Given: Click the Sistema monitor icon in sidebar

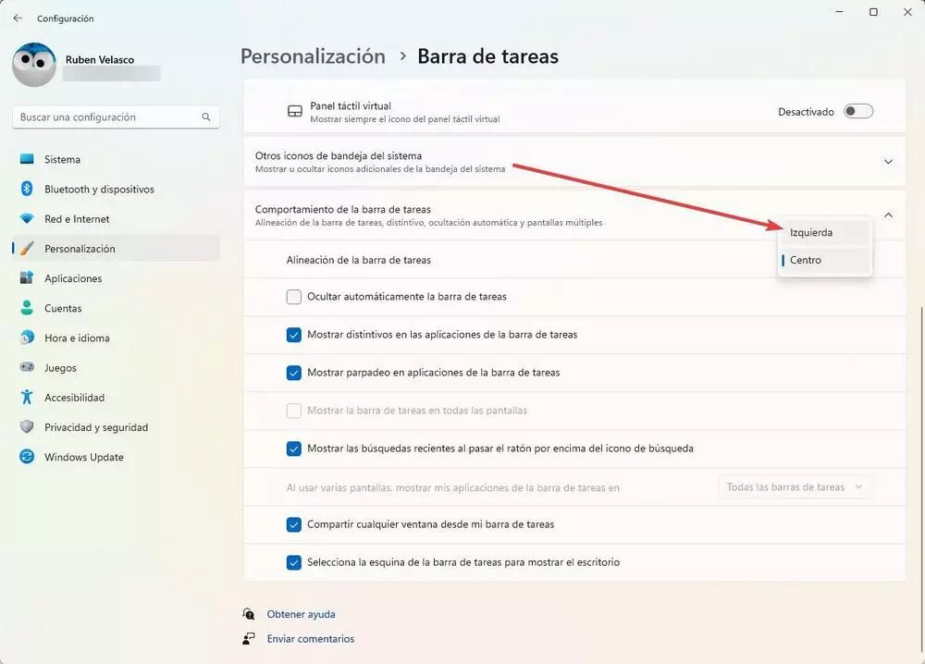Looking at the screenshot, I should coord(27,160).
